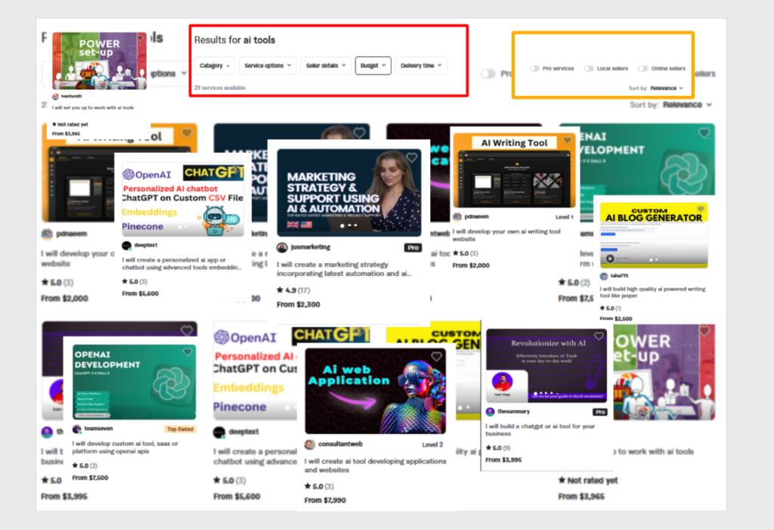Enable the Local sellers switch
Viewport: 774px width, 530px height.
pos(588,69)
